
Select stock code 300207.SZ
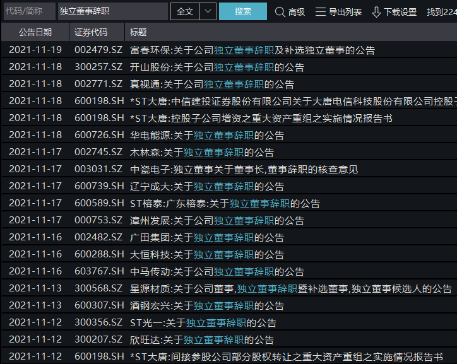(98, 339)
